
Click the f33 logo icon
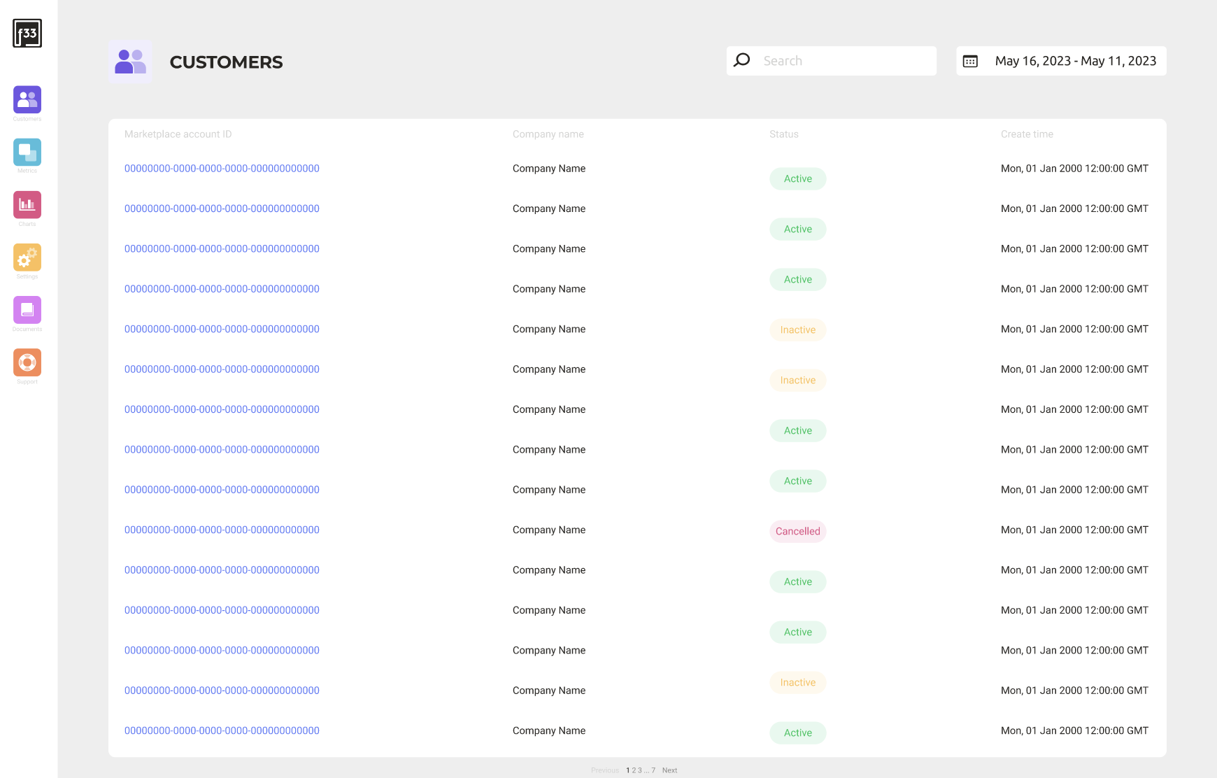(x=27, y=34)
